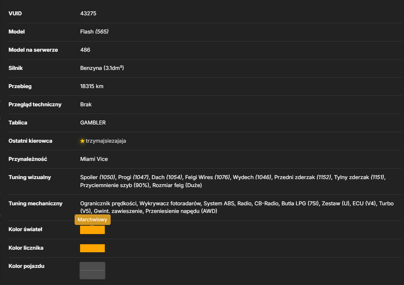Click the Silnik row label
Image resolution: width=404 pixels, height=285 pixels.
[x=15, y=68]
